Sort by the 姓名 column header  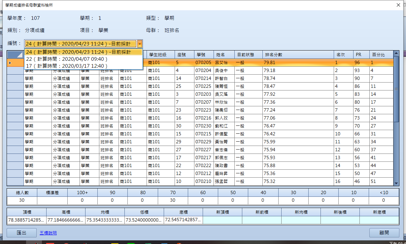coord(224,54)
